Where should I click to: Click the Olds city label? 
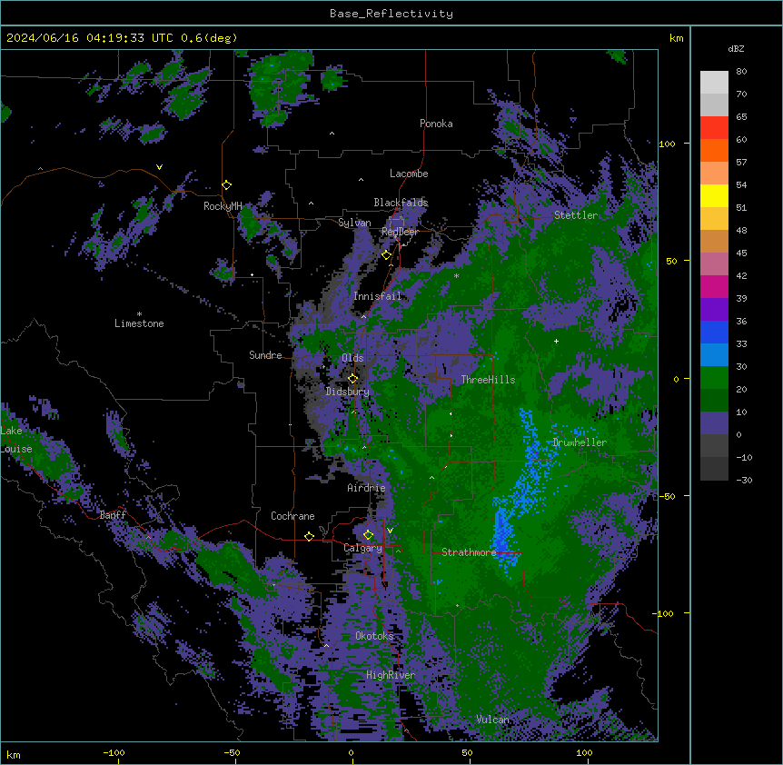click(x=352, y=358)
